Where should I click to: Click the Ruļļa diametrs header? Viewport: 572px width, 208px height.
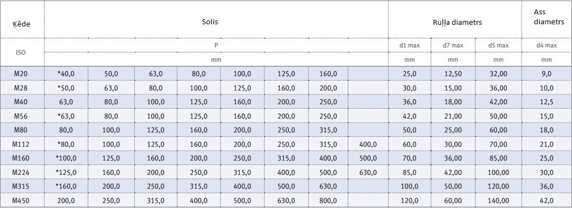(455, 22)
